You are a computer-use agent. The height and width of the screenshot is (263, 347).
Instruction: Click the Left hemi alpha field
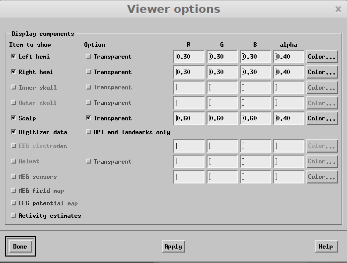tap(288, 57)
